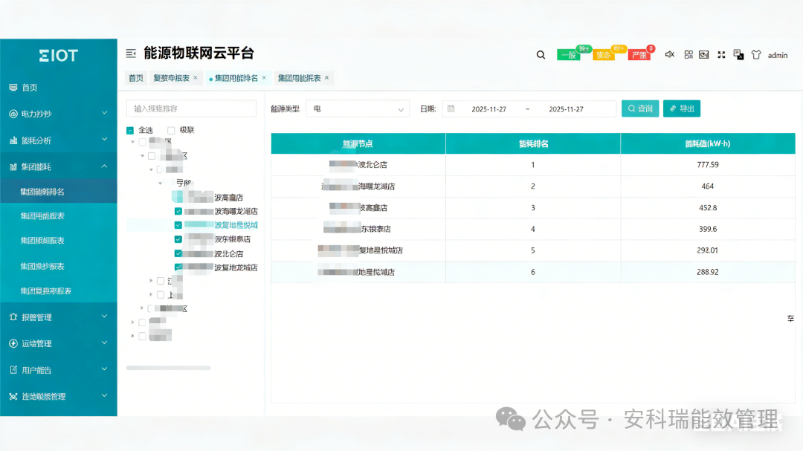
Task: Enter fullscreen mode via header icon
Action: [x=721, y=54]
